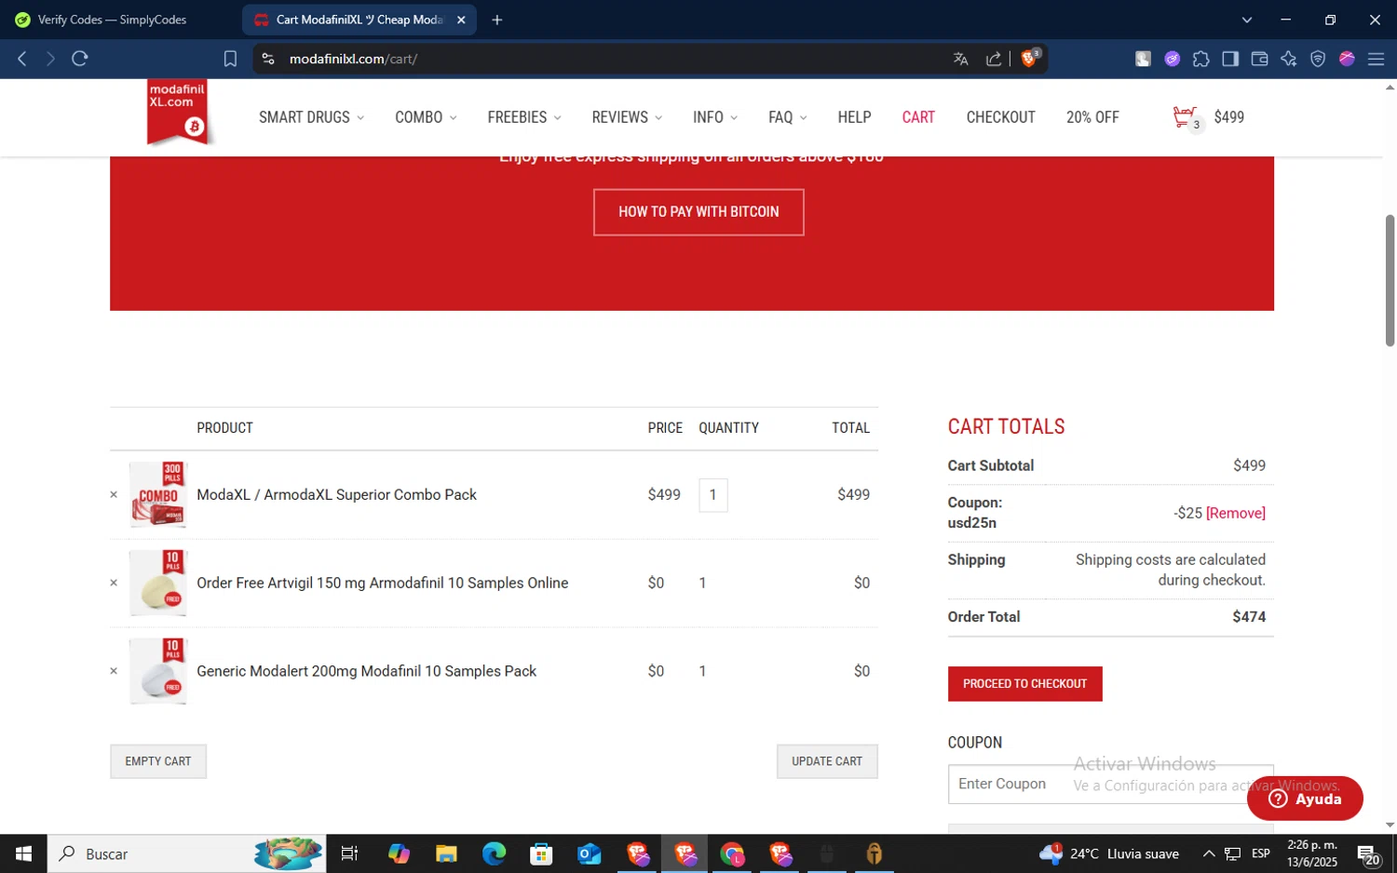Open Order Free Artvigil samples product link
The width and height of the screenshot is (1397, 873).
click(x=382, y=583)
